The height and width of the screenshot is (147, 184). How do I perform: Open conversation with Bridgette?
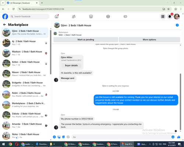point(25,84)
